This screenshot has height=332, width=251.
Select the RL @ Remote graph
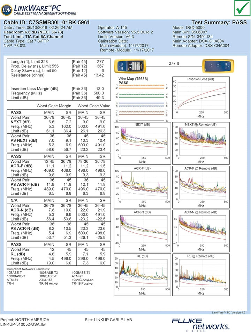coord(201,273)
